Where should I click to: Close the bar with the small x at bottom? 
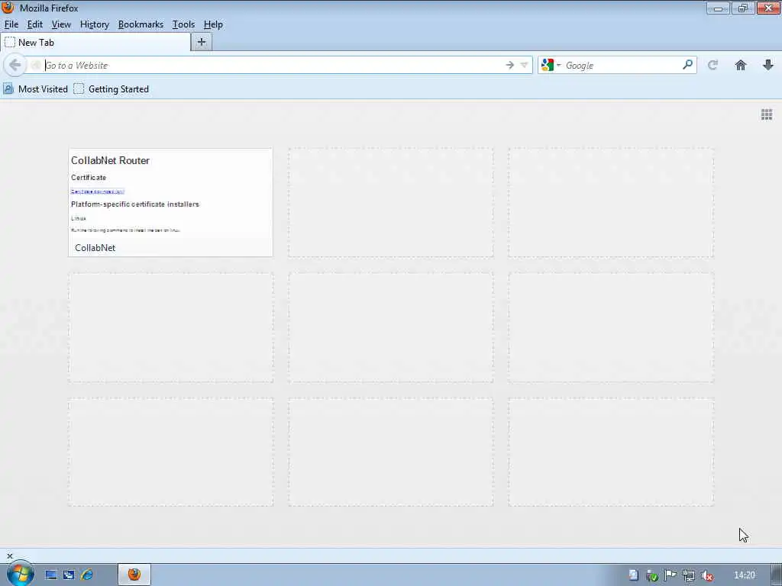pyautogui.click(x=9, y=556)
